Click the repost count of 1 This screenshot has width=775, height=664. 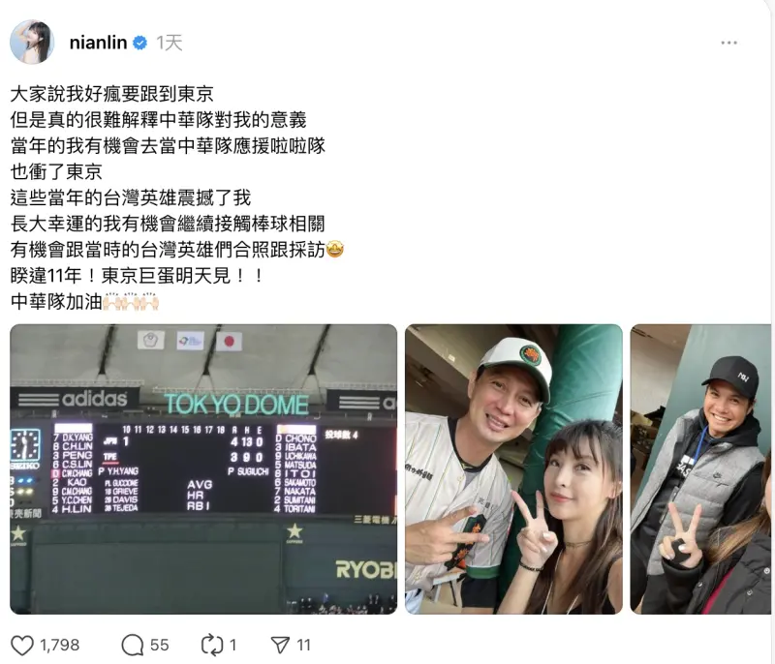pos(232,646)
